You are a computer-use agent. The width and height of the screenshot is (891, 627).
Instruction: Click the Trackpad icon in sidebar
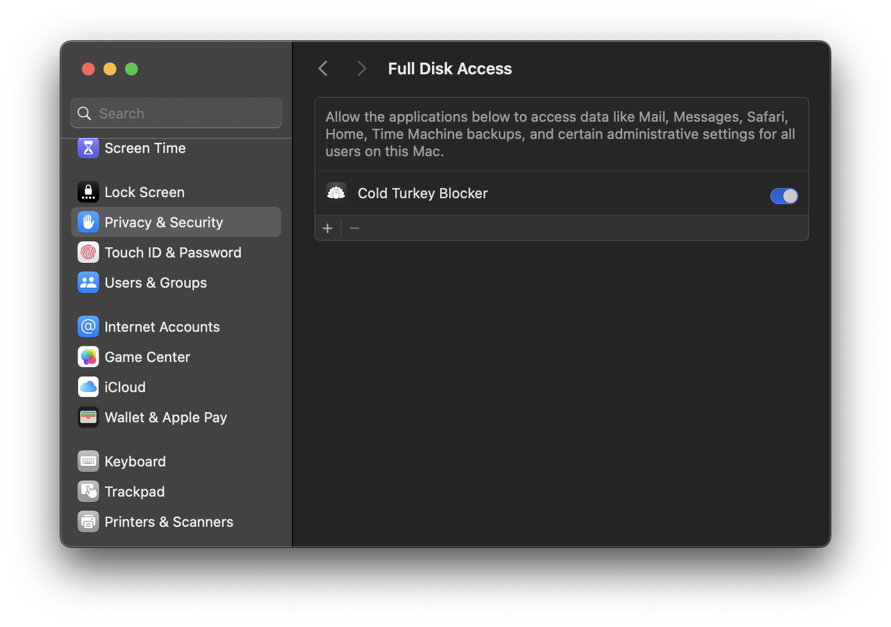click(x=88, y=491)
